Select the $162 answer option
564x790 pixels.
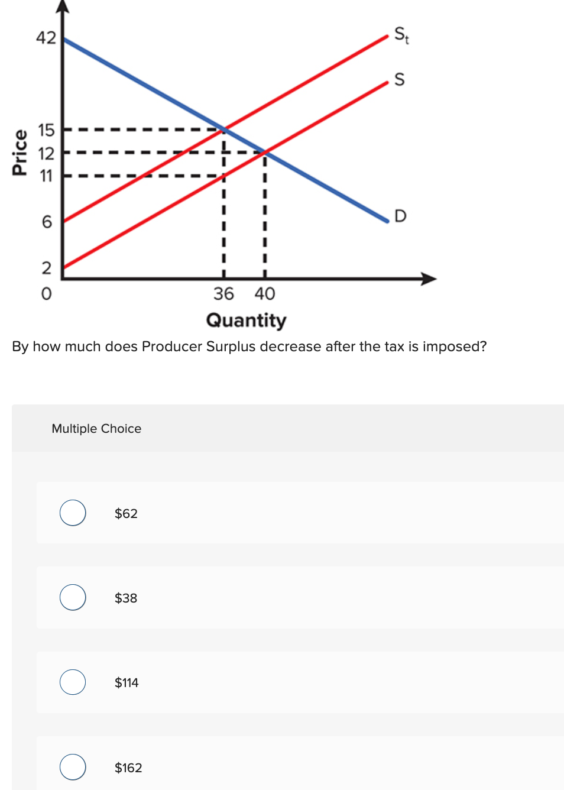(x=72, y=767)
